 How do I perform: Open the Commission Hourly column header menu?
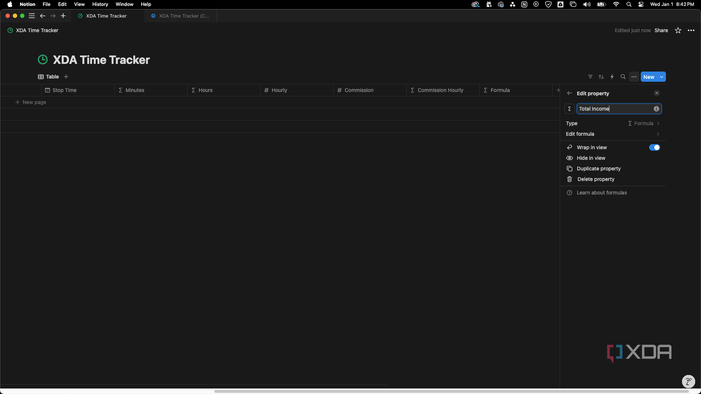click(x=443, y=90)
